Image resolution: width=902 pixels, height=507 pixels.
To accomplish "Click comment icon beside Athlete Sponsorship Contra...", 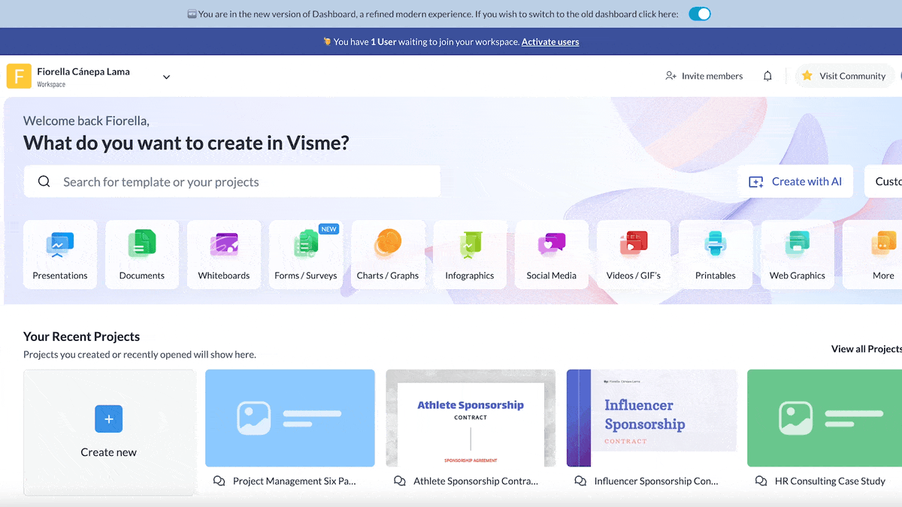I will pyautogui.click(x=400, y=481).
